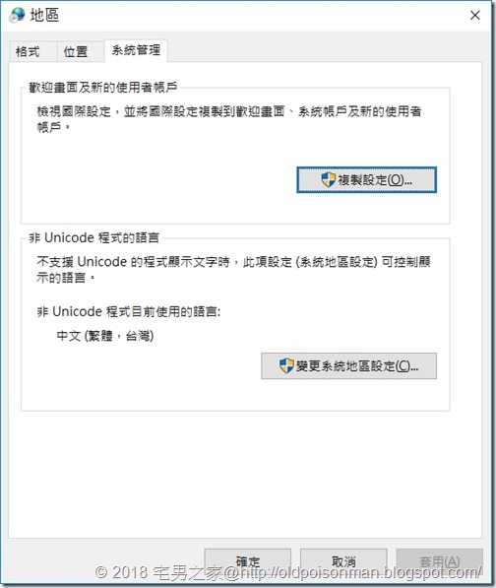Choose 變更系統地區設定(C)... button
This screenshot has width=496, height=588.
click(x=348, y=365)
